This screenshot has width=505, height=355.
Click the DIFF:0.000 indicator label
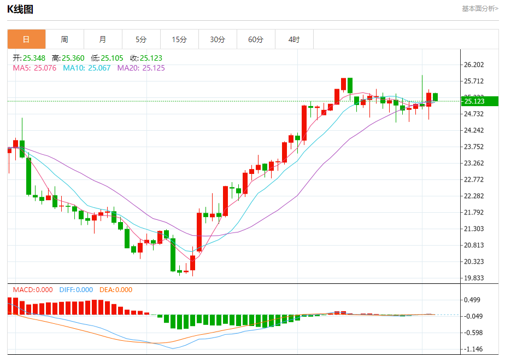76,289
